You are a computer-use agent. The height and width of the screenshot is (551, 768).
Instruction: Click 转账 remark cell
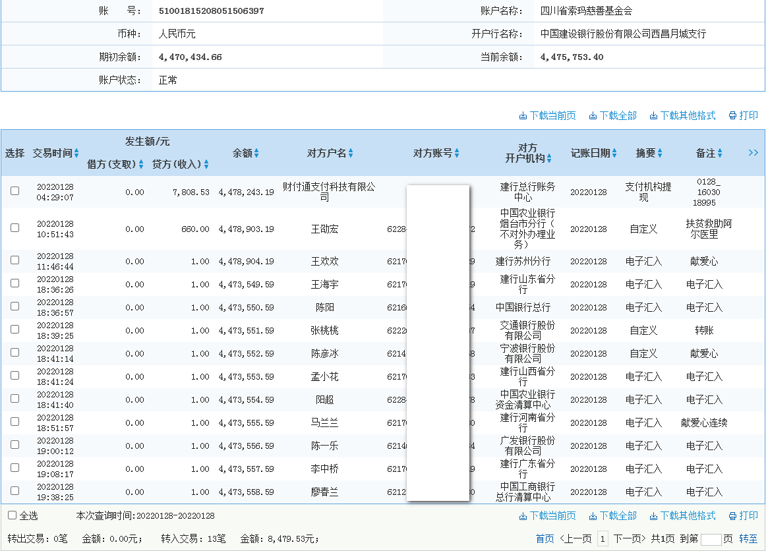[x=704, y=330]
